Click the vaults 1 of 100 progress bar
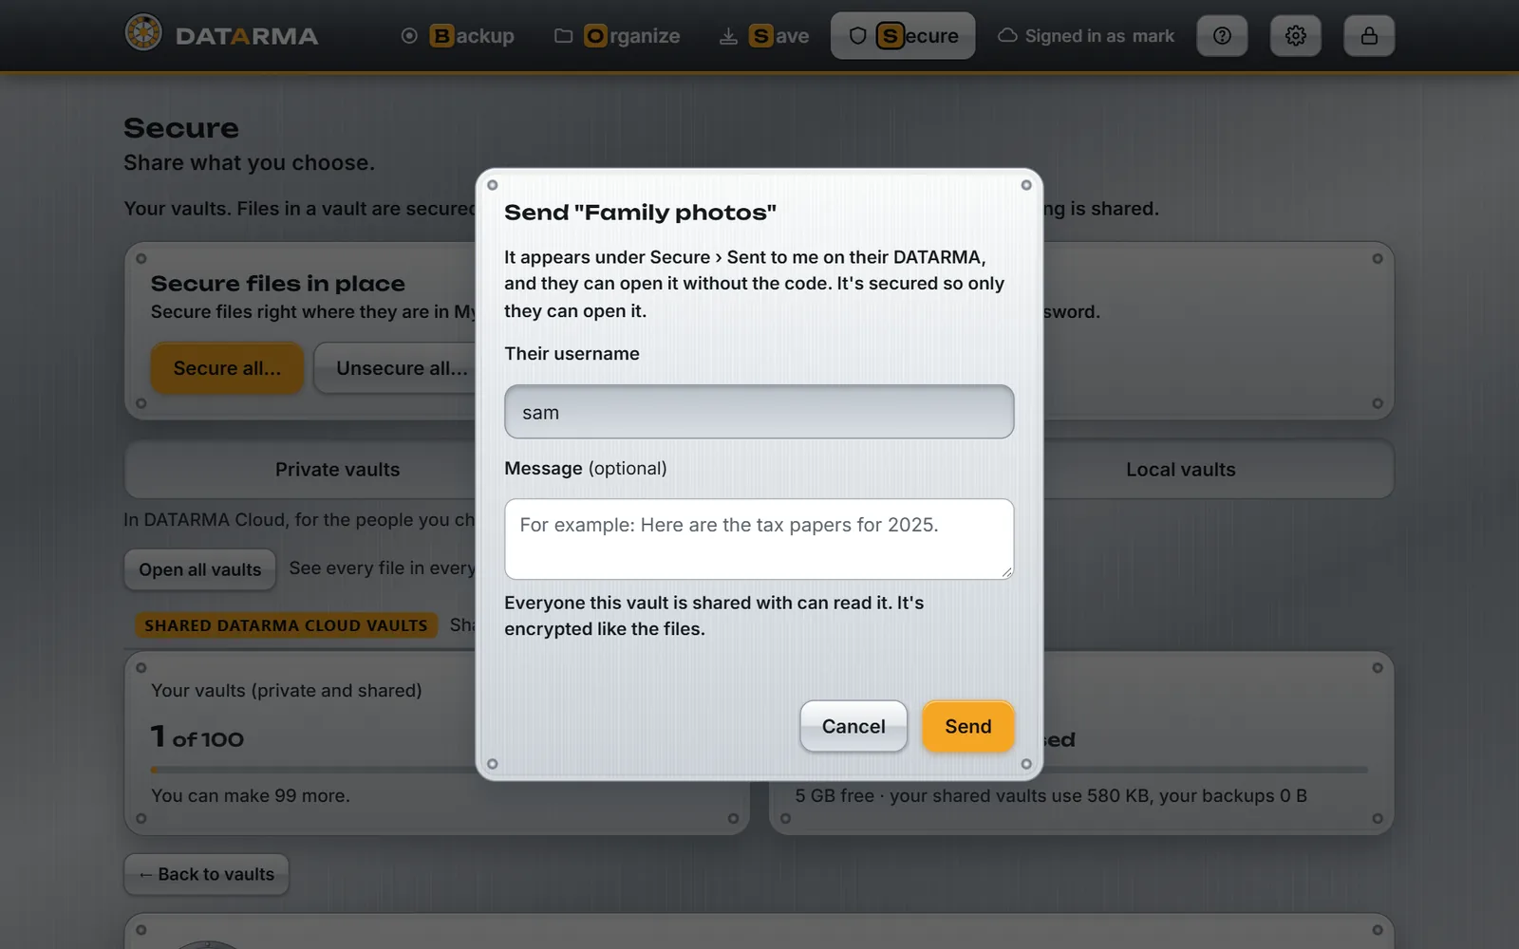 (313, 770)
